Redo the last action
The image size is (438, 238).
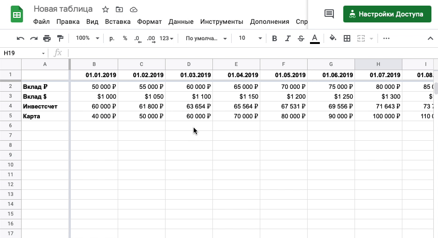[x=33, y=38]
